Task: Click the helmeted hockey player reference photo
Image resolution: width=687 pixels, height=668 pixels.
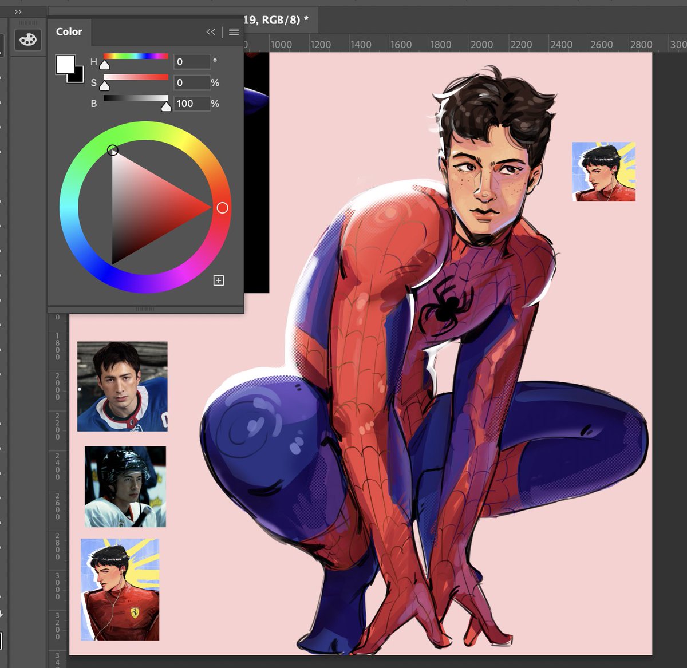Action: pyautogui.click(x=125, y=487)
